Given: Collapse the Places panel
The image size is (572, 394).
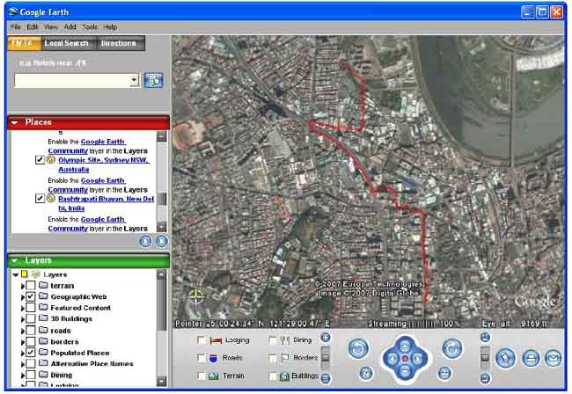Looking at the screenshot, I should click(x=15, y=122).
